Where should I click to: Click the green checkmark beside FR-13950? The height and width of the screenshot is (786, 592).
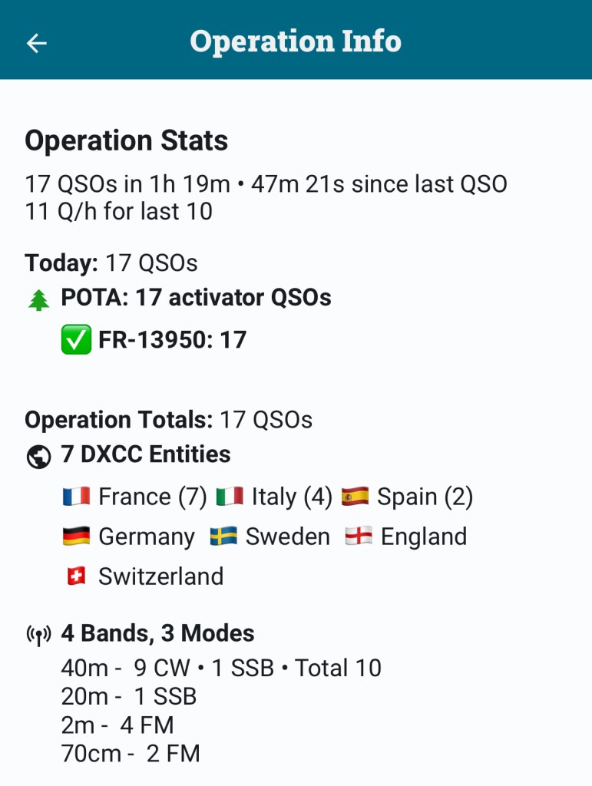(x=76, y=340)
